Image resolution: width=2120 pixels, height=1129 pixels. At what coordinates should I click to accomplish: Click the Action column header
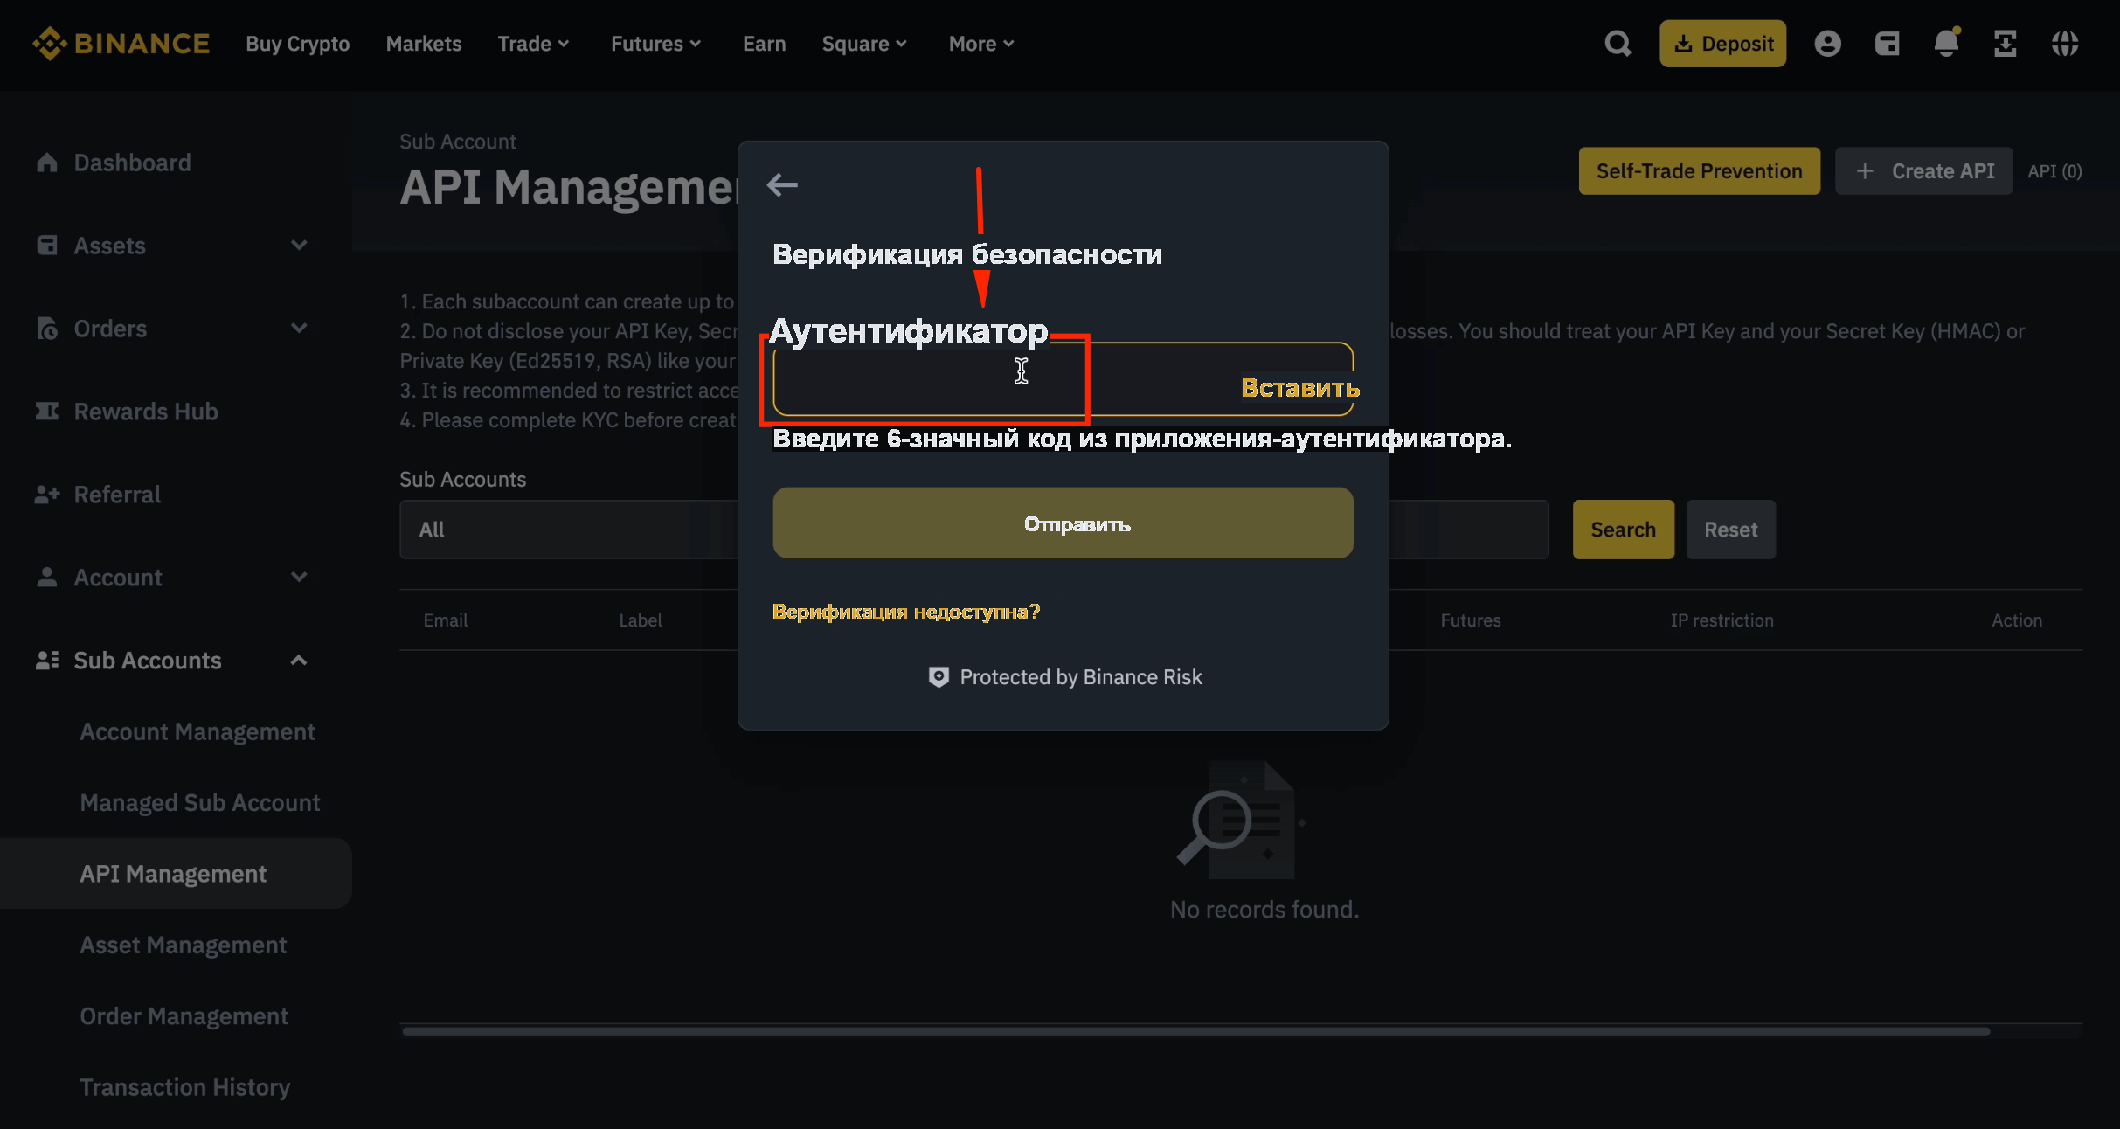click(x=2017, y=620)
